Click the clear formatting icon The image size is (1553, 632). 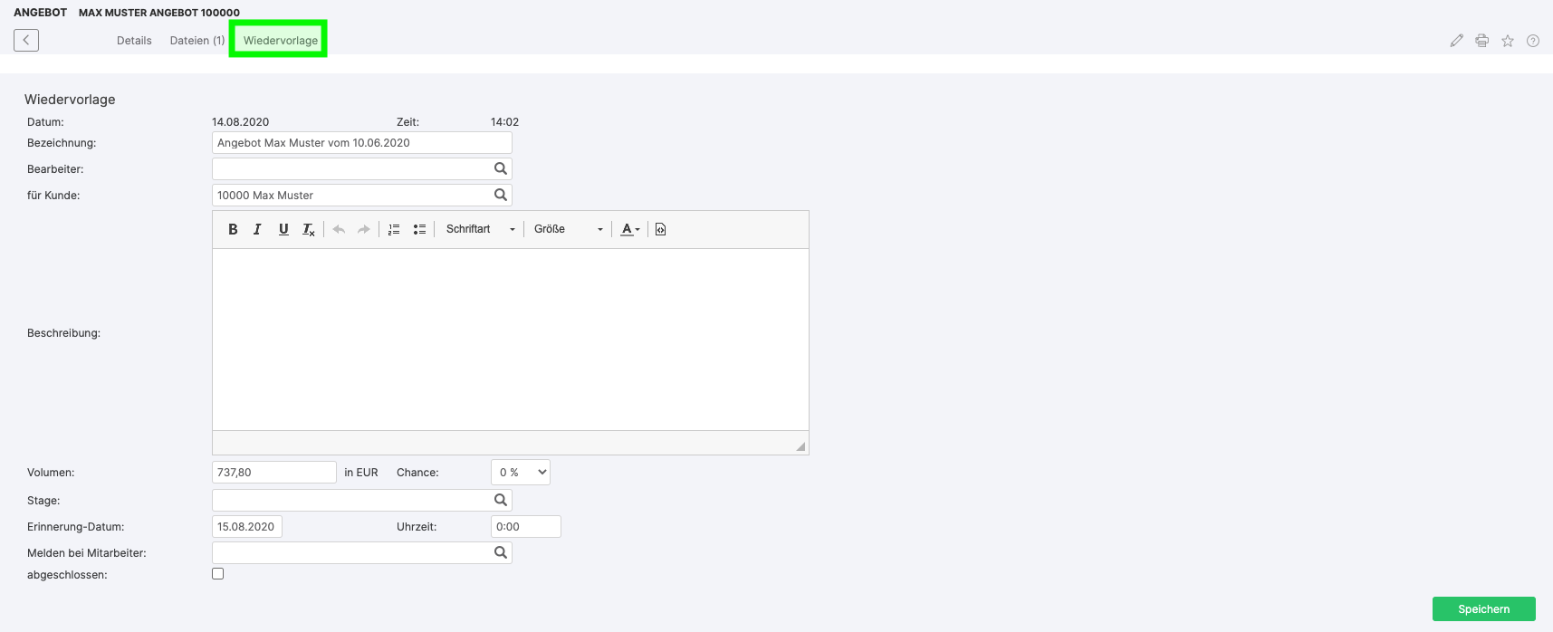click(309, 230)
